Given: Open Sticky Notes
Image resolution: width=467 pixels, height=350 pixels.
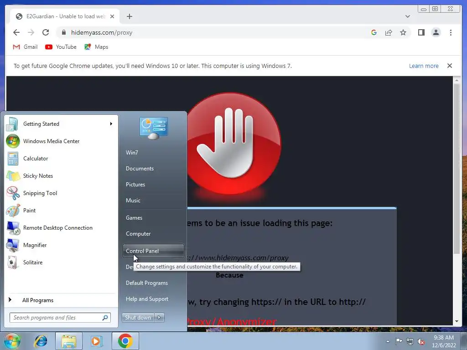Looking at the screenshot, I should [61, 175].
